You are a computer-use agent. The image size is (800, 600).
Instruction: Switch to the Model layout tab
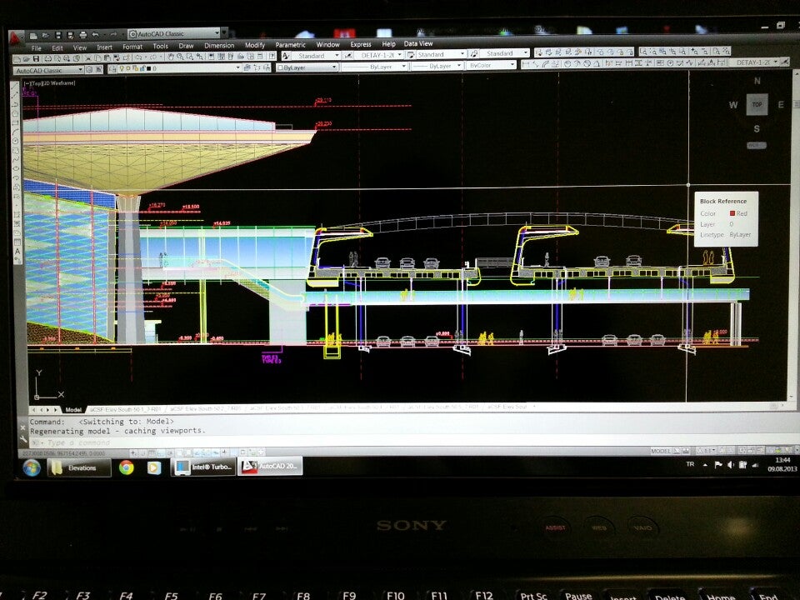coord(73,409)
